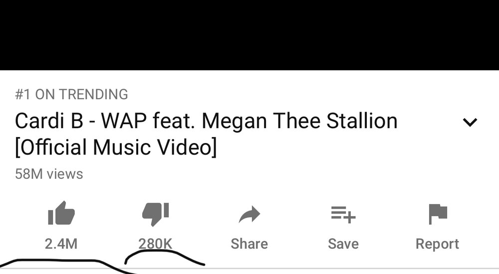Viewport: 499px width, 274px height.
Task: Click the 280K dislikes count
Action: pos(155,244)
